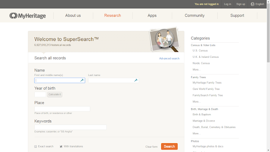Open Birth & Baptism category
The image size is (270, 152).
[x=202, y=114]
